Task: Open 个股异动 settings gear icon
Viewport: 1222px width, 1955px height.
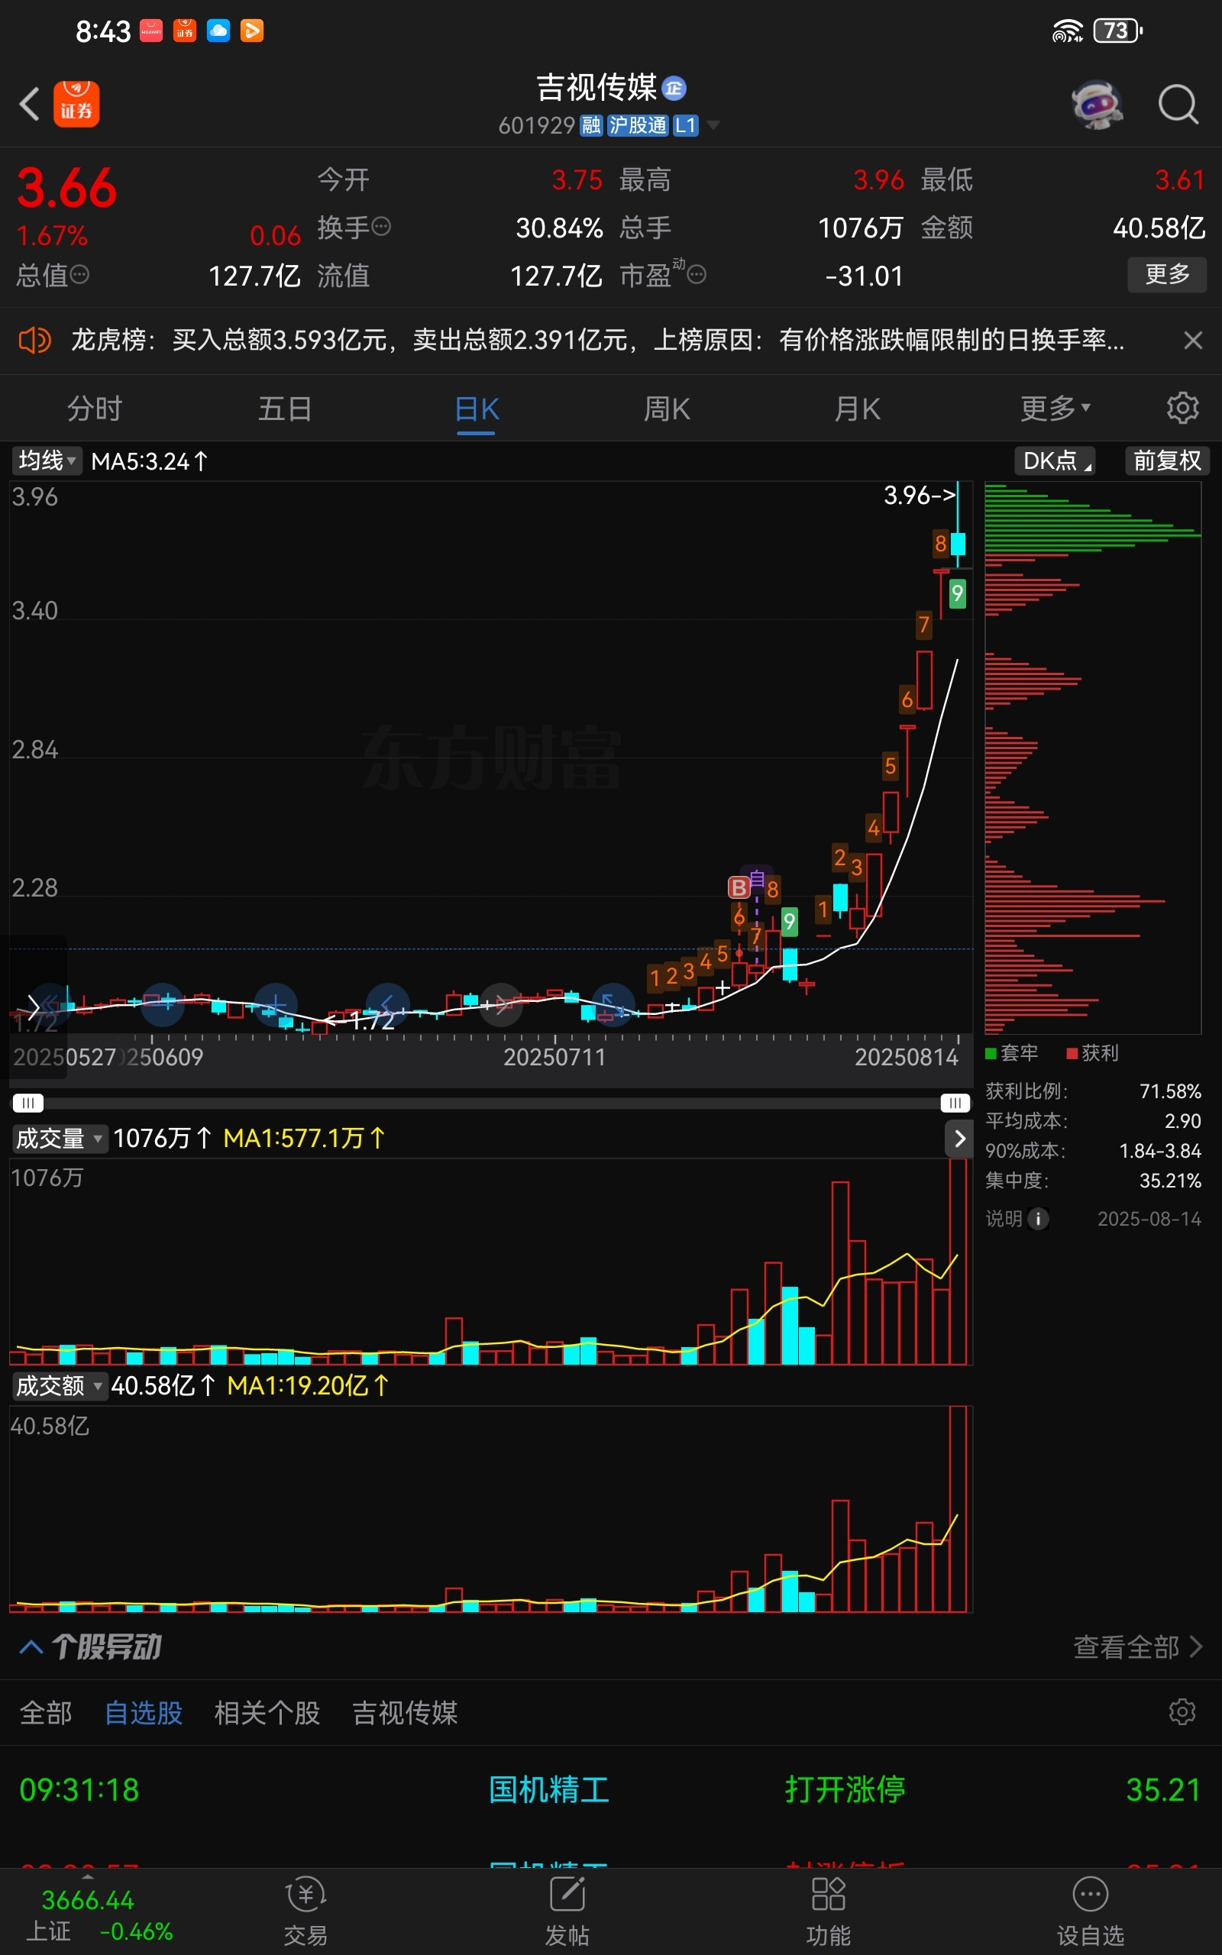Action: coord(1182,1712)
